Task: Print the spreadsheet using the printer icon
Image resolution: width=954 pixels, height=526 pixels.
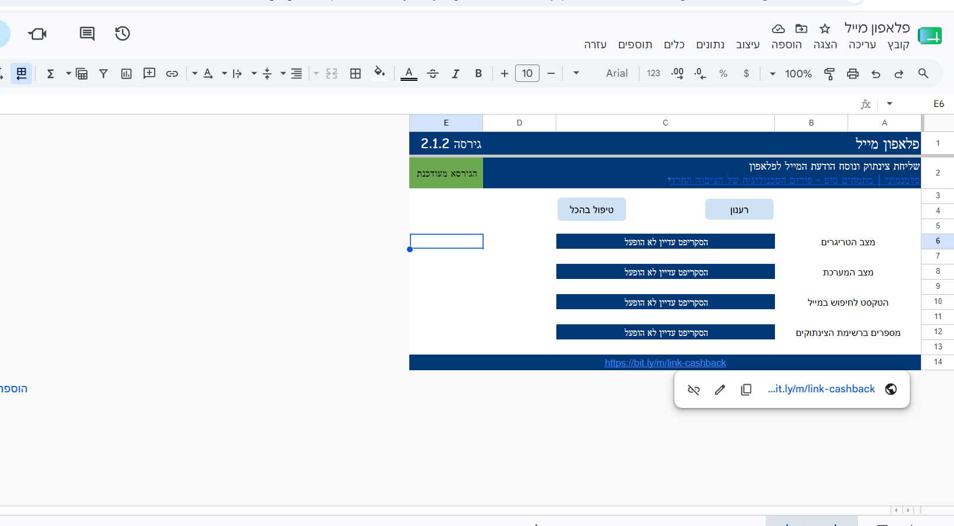Action: 853,73
